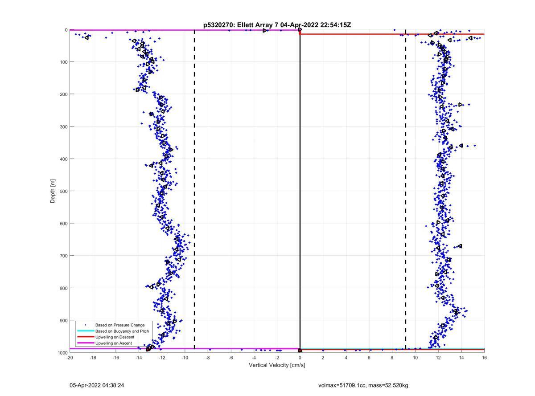
Task: Click the cyan line sample in legend
Action: pos(85,331)
